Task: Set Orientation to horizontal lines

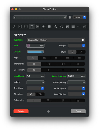Action: 49,100
